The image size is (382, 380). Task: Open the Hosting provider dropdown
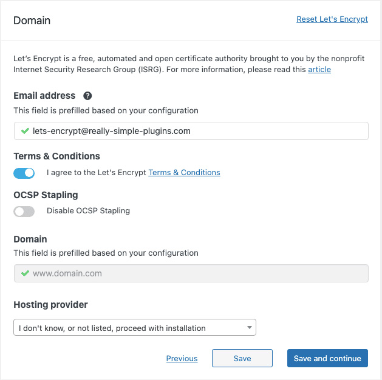point(134,328)
